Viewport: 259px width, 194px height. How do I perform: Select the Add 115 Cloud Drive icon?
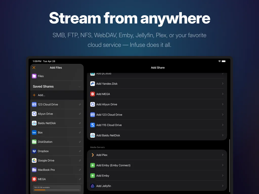point(93,125)
